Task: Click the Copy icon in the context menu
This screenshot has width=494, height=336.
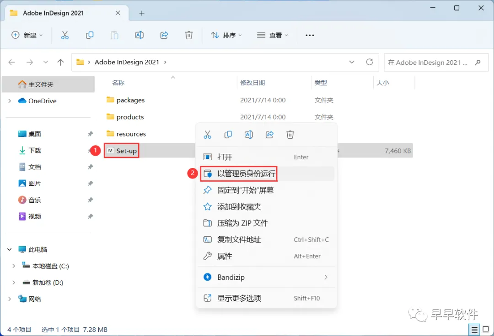Action: coord(228,135)
